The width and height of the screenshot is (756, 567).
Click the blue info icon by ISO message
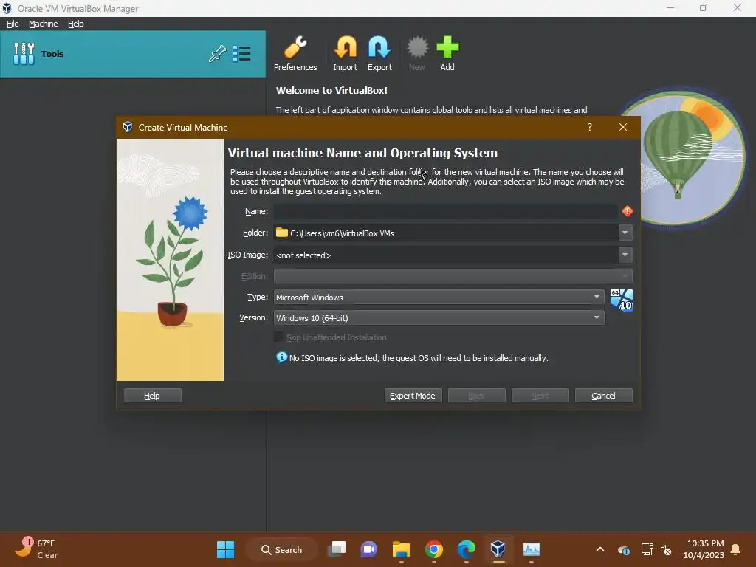click(281, 357)
